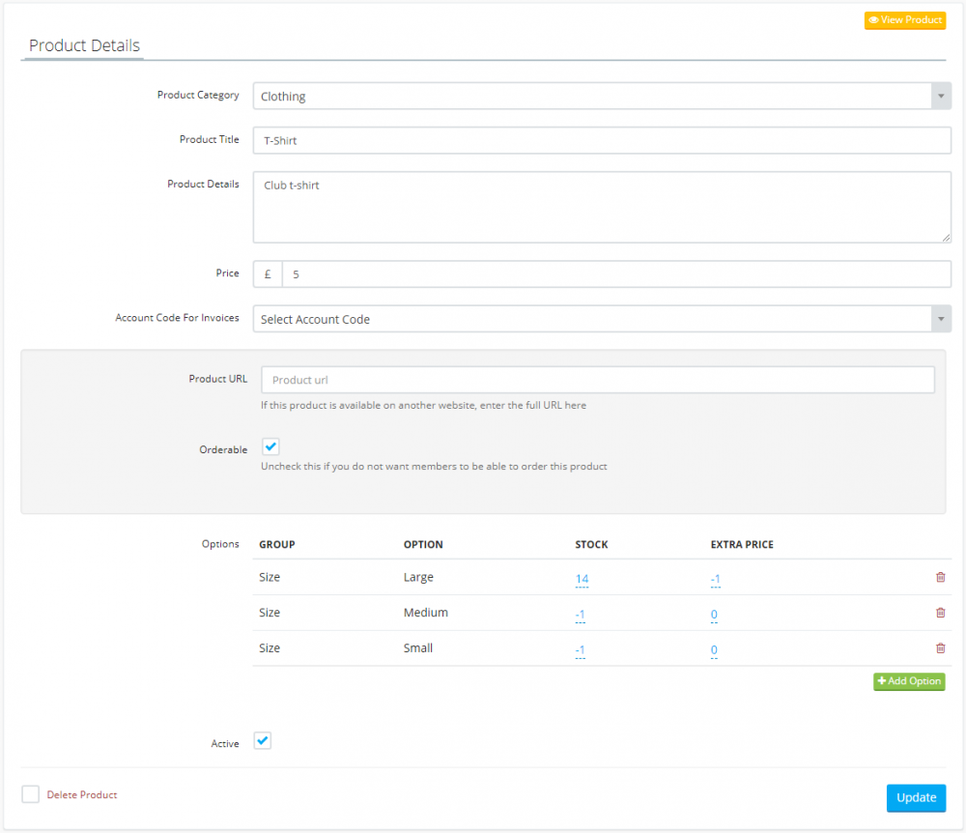This screenshot has height=833, width=966.
Task: Click the Price input field
Action: point(615,274)
